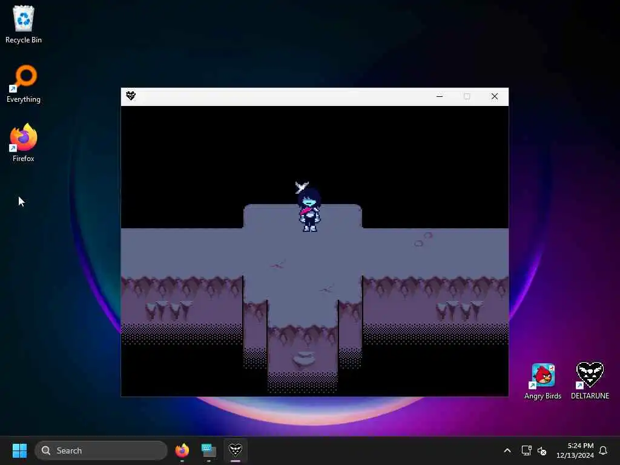Open the Windows Start menu
620x465 pixels.
[19, 450]
